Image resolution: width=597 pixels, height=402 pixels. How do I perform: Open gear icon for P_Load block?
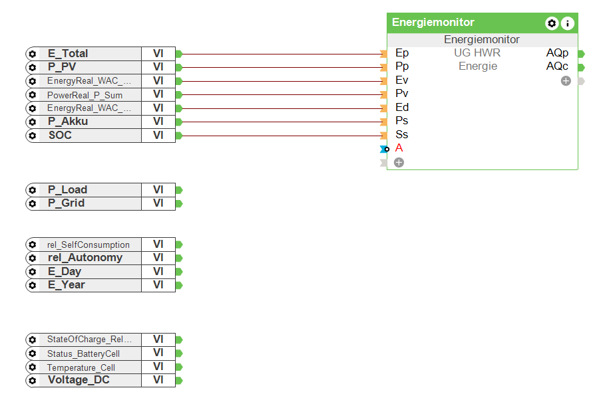coord(32,190)
